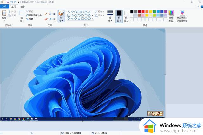
Task: Pick the purple color swatch
Action: 166,12
